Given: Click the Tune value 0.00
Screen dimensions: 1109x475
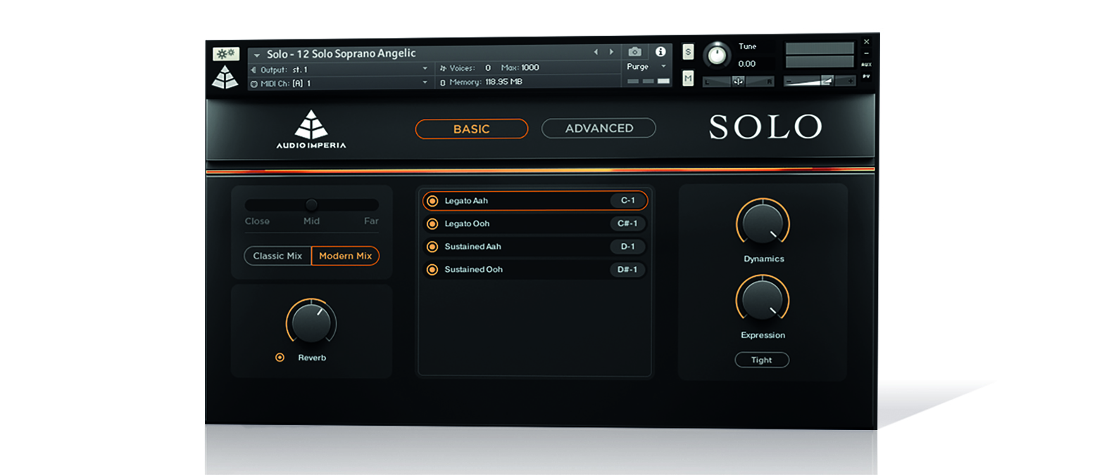Looking at the screenshot, I should (747, 64).
